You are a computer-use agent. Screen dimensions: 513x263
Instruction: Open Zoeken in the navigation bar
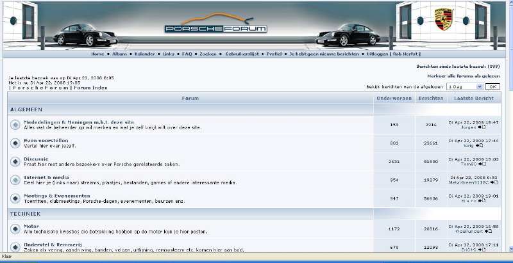[208, 54]
